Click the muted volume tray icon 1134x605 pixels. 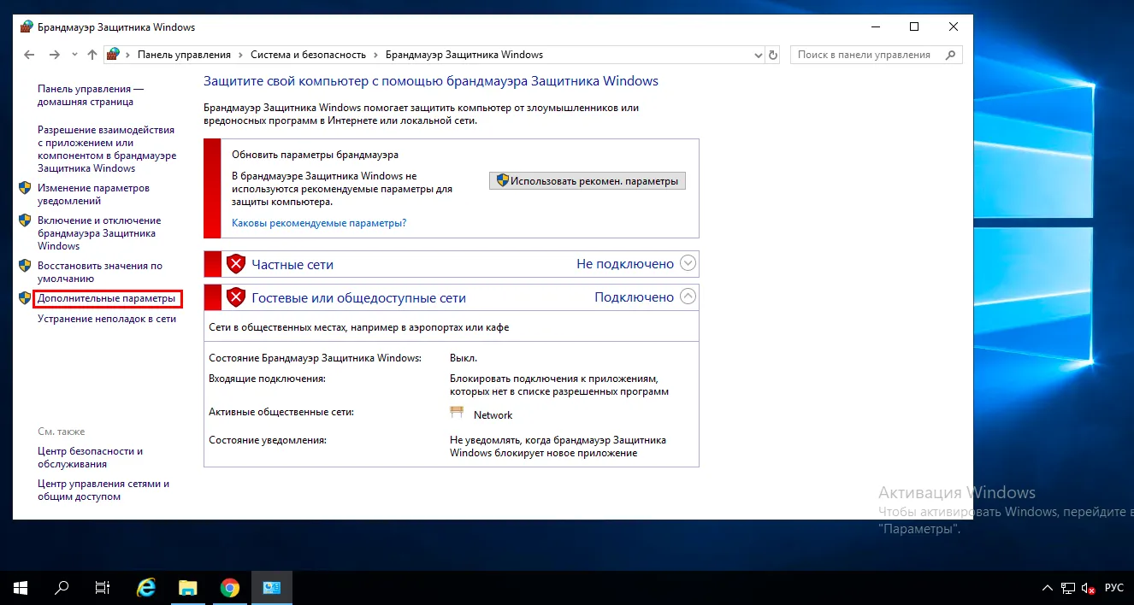pos(1089,588)
